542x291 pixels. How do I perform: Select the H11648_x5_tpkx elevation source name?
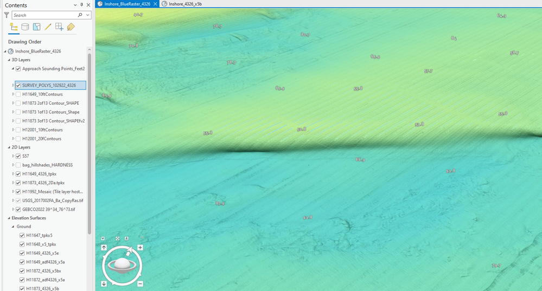[x=41, y=244]
